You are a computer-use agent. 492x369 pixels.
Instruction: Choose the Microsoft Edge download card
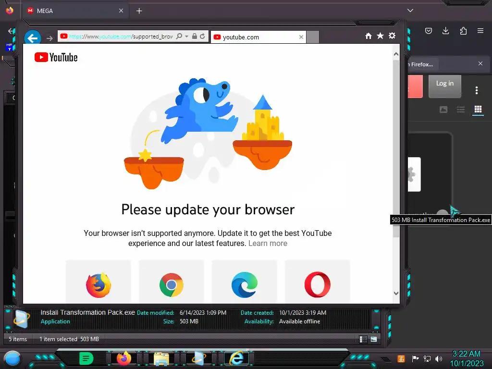click(245, 282)
